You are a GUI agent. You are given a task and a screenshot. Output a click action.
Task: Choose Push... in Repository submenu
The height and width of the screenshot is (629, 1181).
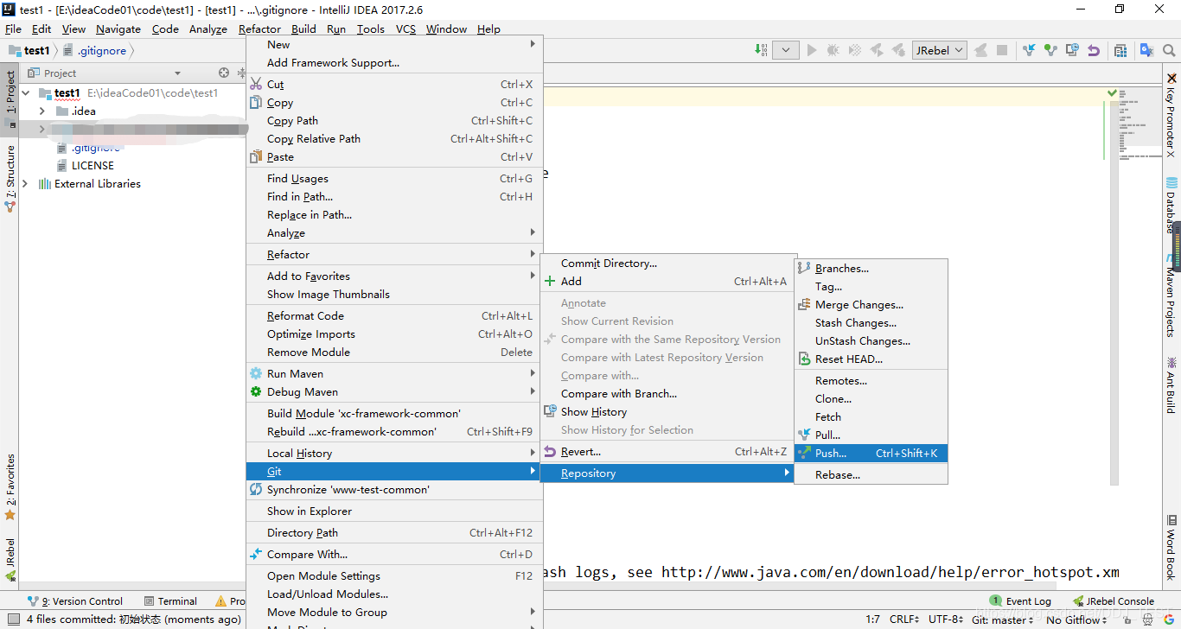[x=871, y=453]
